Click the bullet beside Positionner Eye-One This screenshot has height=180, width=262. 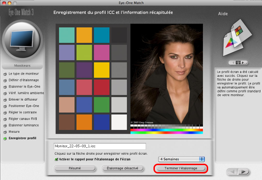5,106
